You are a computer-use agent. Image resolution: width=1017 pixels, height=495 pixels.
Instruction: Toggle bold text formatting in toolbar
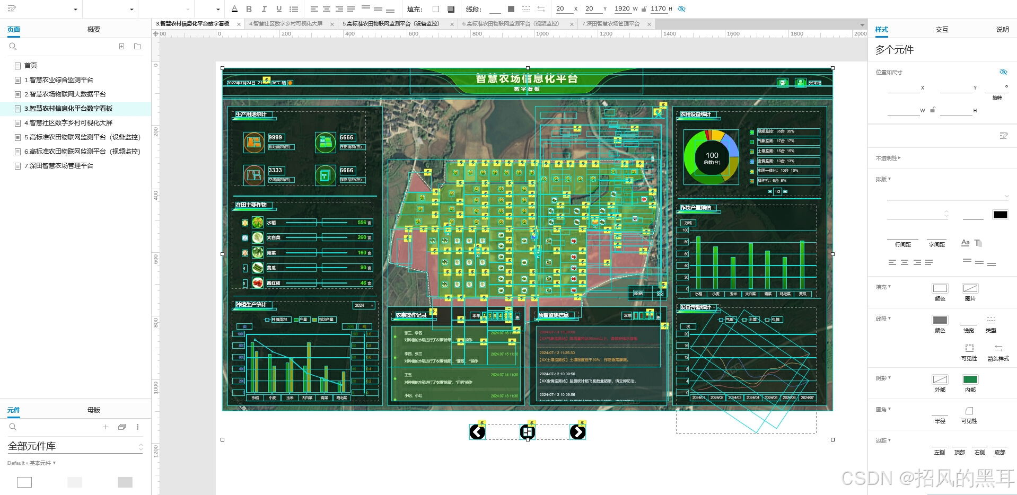[249, 9]
